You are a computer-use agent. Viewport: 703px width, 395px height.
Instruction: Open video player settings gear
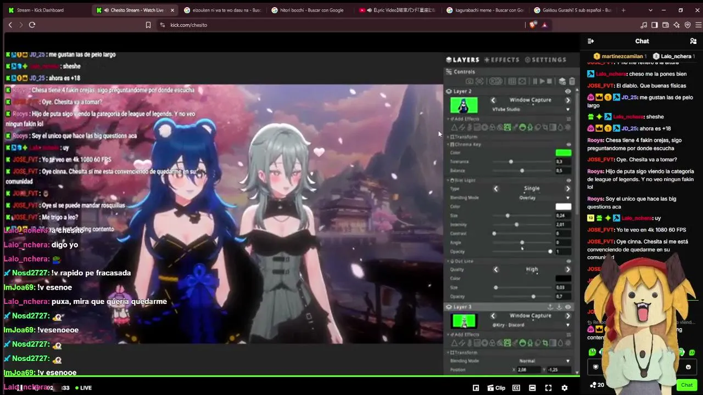point(564,388)
